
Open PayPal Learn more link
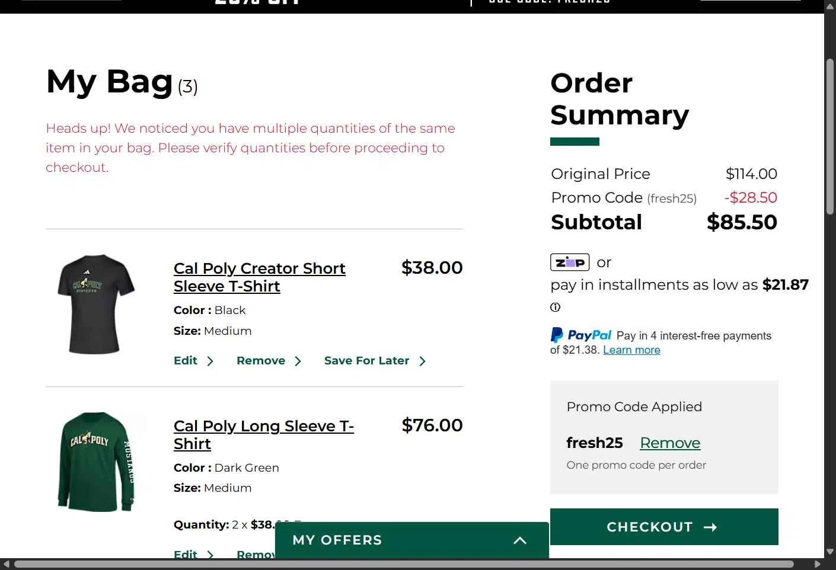(631, 350)
